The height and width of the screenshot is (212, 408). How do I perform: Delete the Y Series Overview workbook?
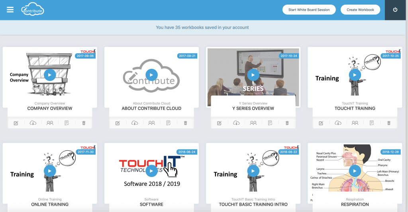287,123
